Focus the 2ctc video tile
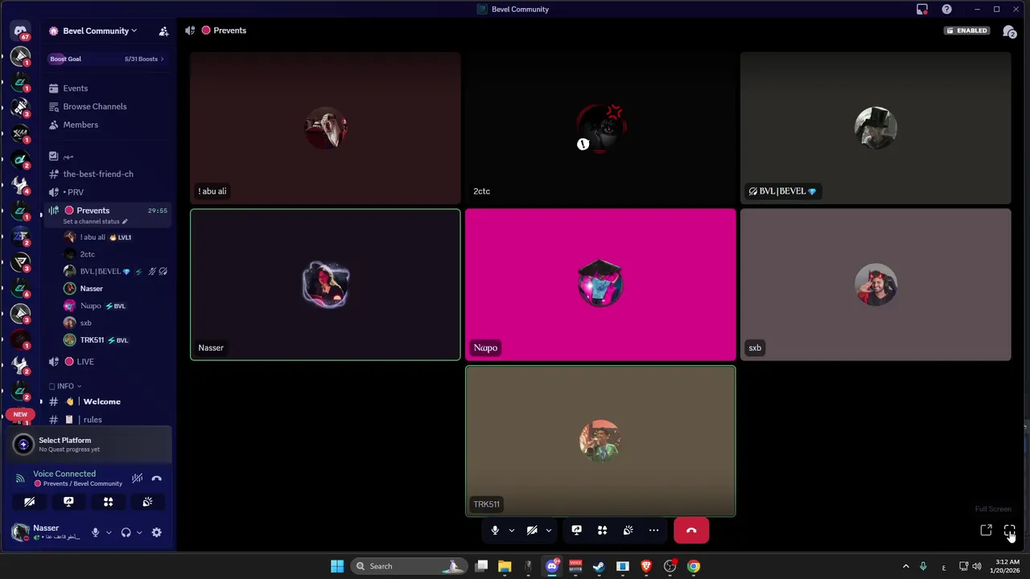 [x=600, y=128]
